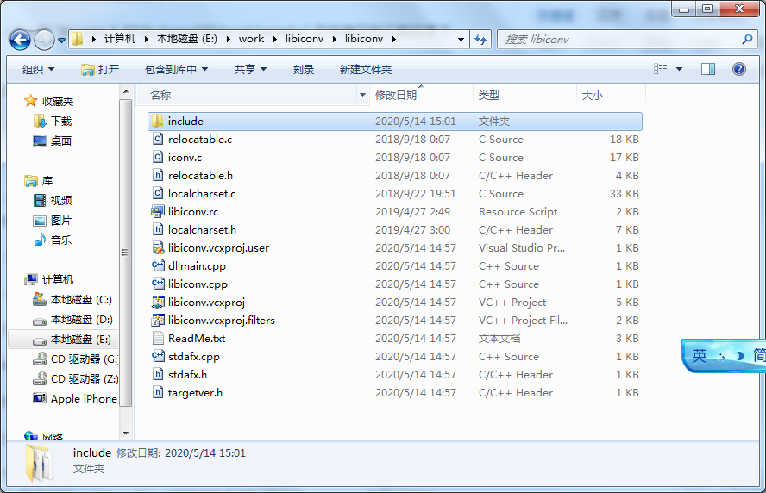Select relocatable.c file icon
Screen dimensions: 766x493
tap(157, 139)
